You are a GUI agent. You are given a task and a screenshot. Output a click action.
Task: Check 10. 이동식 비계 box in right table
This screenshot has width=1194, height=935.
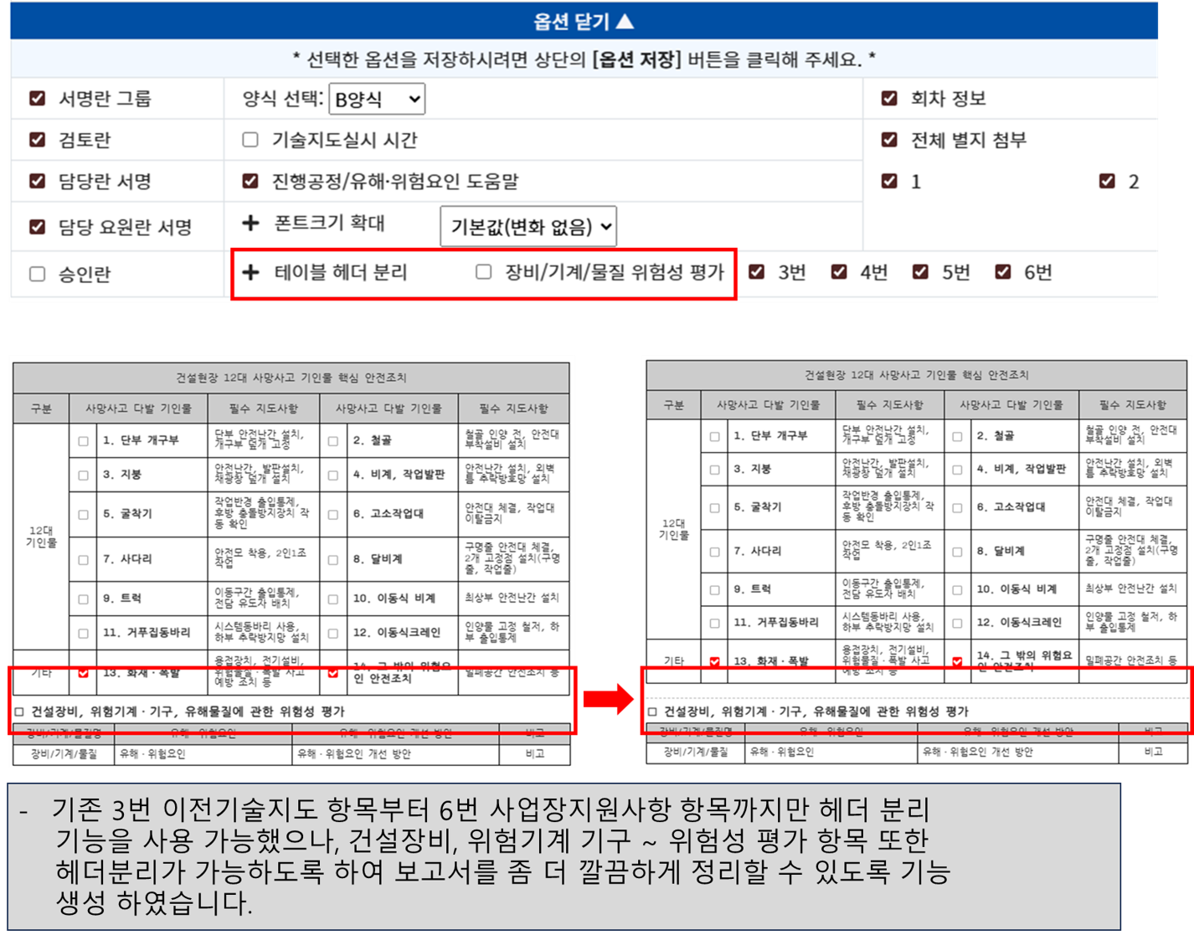(x=957, y=589)
